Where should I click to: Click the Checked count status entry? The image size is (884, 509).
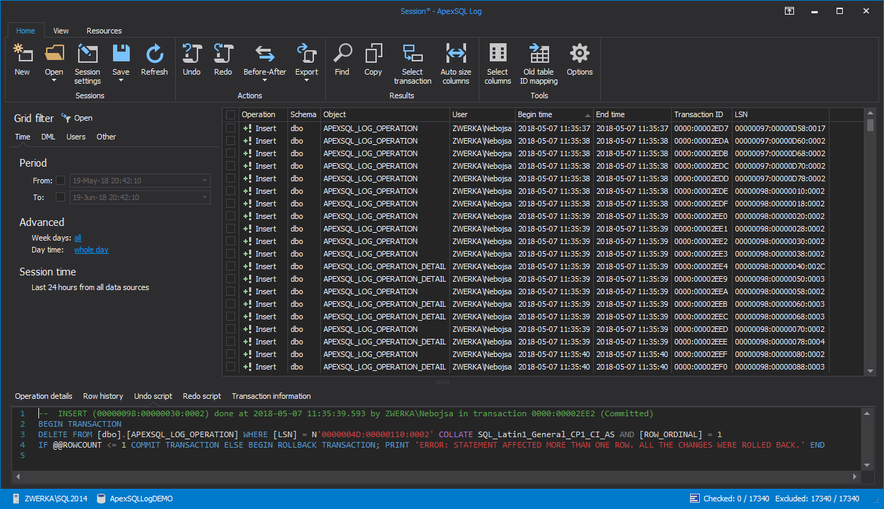coord(730,499)
